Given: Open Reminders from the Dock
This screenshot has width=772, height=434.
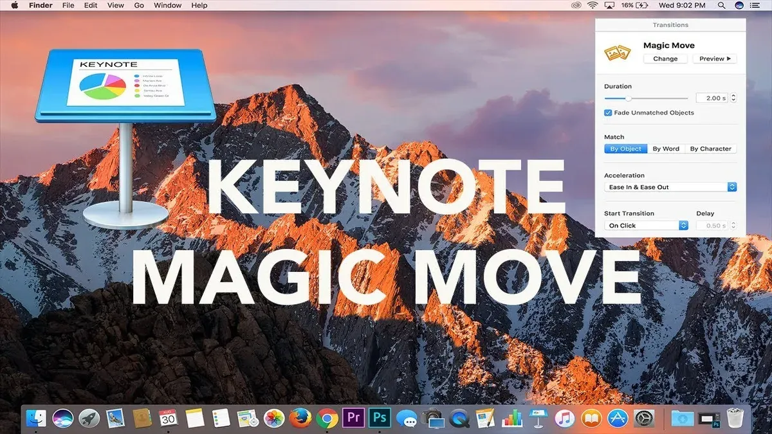Looking at the screenshot, I should (221, 418).
